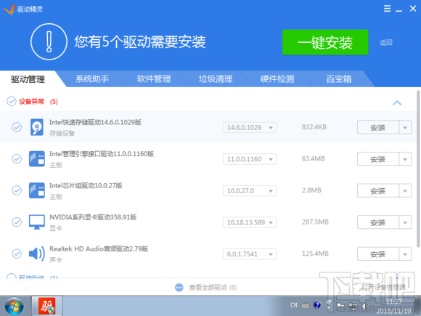Uncheck the Realtek HD Audio checkbox
Image resolution: width=421 pixels, height=316 pixels.
(17, 254)
